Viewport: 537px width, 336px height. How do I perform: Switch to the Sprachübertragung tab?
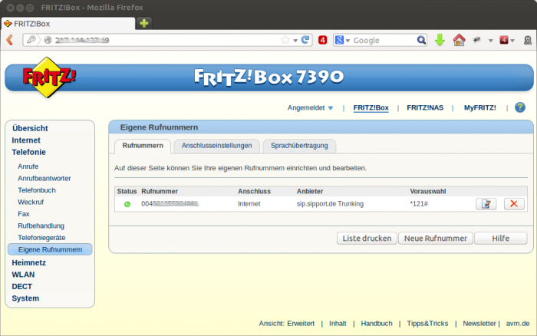click(298, 146)
